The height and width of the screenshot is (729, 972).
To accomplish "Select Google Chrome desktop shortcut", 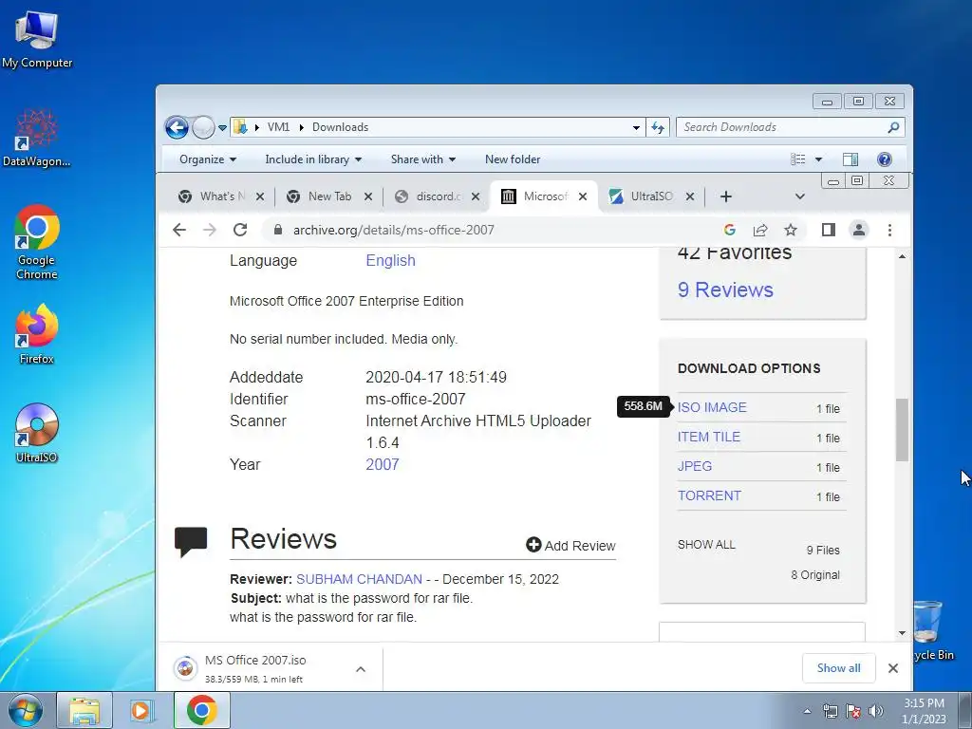I will [x=37, y=242].
